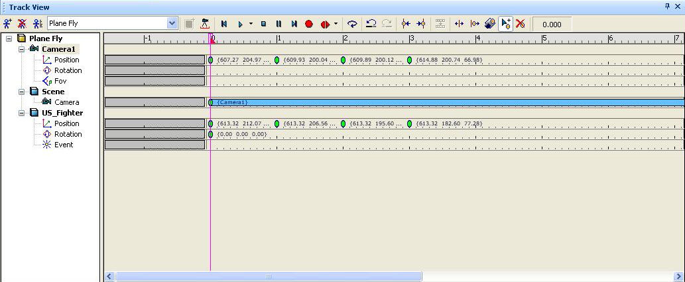This screenshot has width=685, height=282.
Task: Toggle loop playback
Action: pos(352,24)
